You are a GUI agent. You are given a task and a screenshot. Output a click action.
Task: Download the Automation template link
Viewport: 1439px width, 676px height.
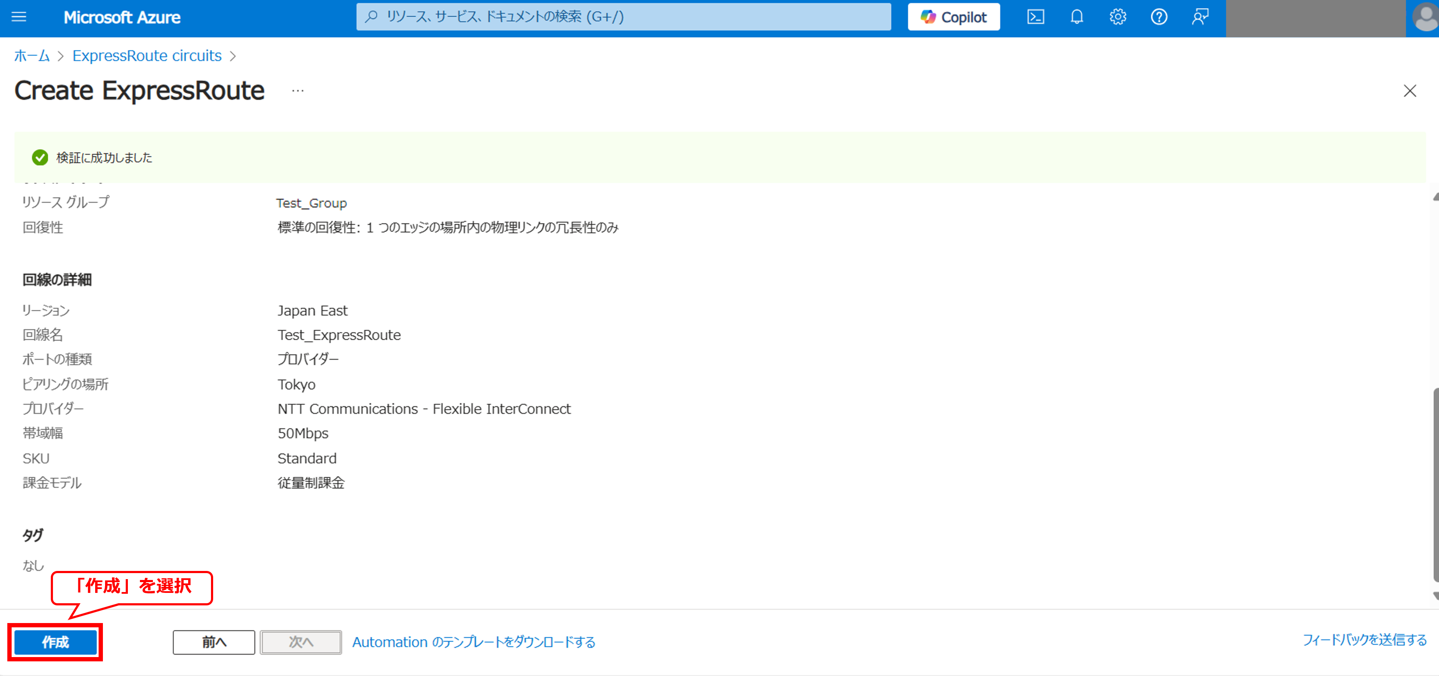coord(473,642)
